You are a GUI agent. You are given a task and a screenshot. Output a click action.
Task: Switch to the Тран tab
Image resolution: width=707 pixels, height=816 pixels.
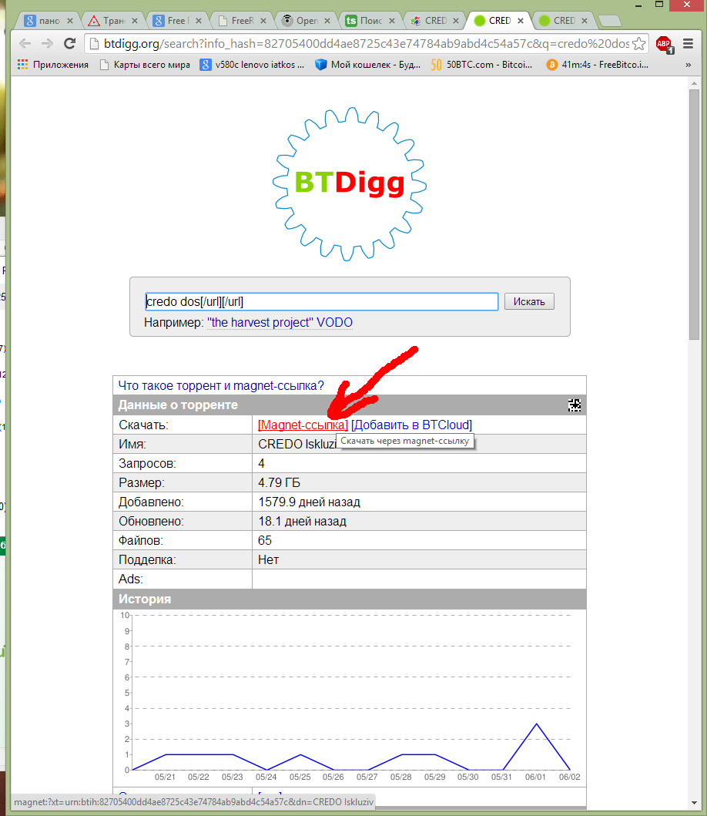[x=113, y=21]
